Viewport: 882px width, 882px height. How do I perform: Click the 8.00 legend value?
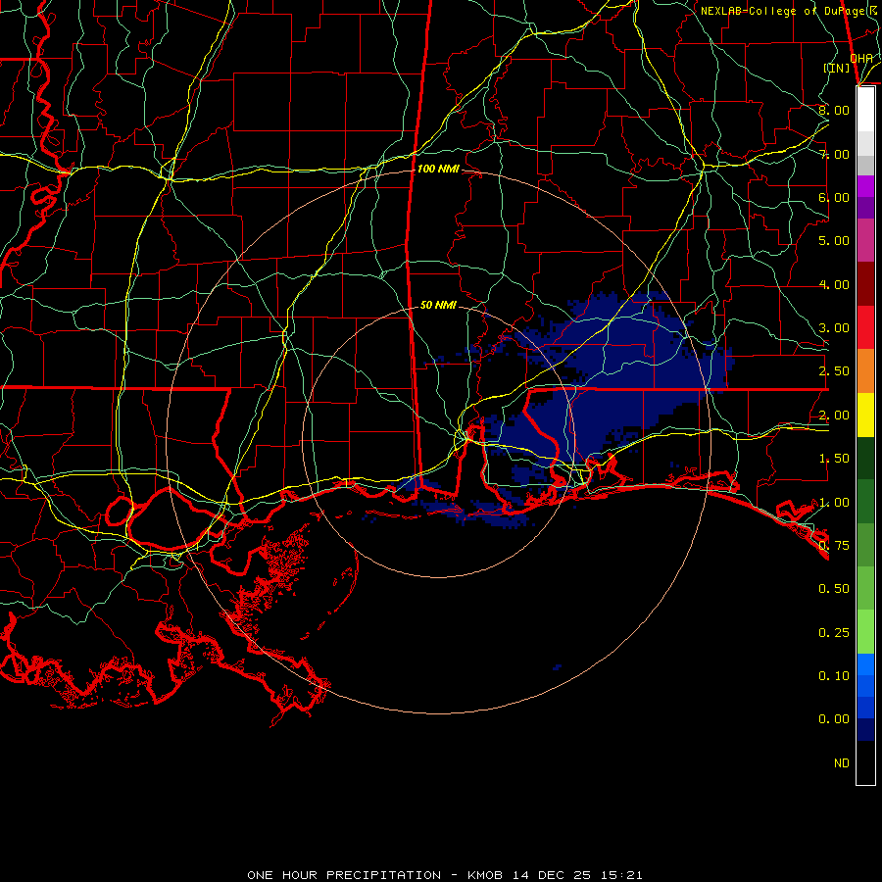tap(834, 110)
